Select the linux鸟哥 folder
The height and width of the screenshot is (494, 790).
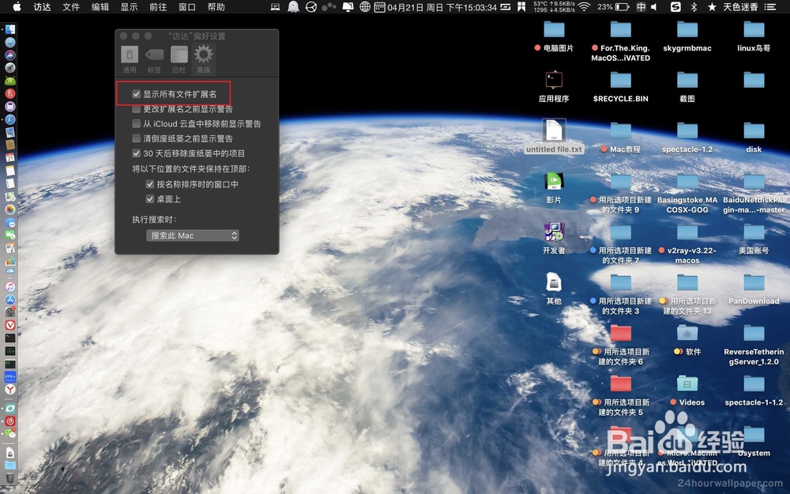click(754, 30)
